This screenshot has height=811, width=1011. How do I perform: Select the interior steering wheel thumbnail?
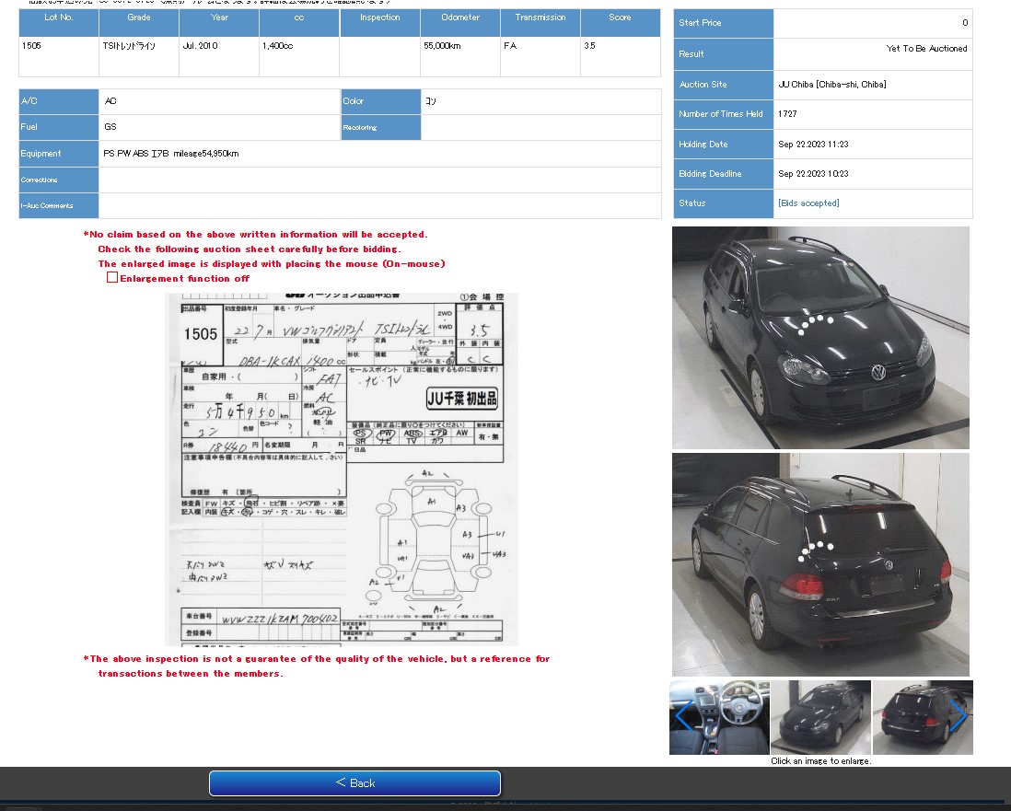[727, 717]
